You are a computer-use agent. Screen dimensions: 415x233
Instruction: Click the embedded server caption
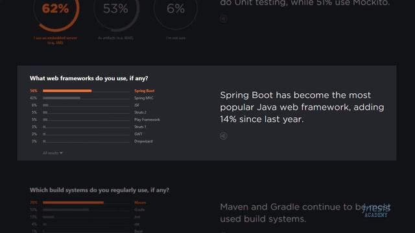55,40
